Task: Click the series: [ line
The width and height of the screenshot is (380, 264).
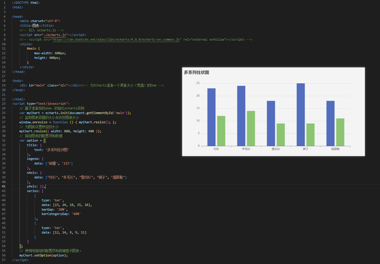Action: coord(35,191)
